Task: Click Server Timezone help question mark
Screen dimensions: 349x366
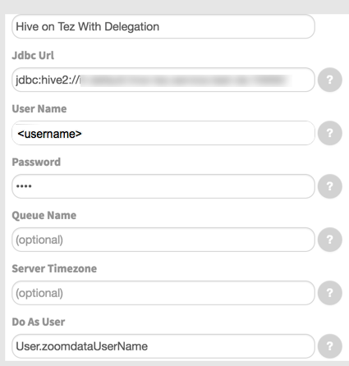Action: tap(330, 293)
